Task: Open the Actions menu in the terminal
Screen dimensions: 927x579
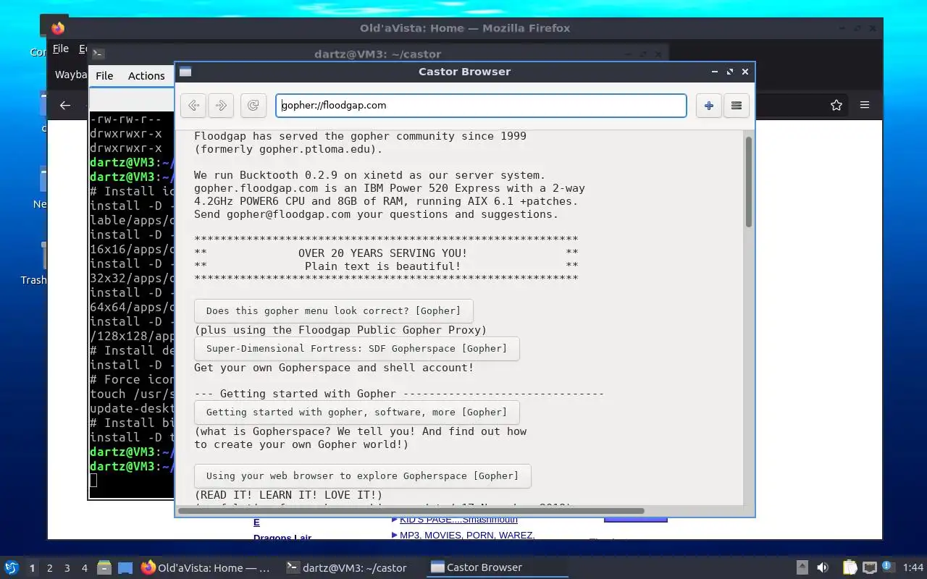Action: tap(146, 75)
